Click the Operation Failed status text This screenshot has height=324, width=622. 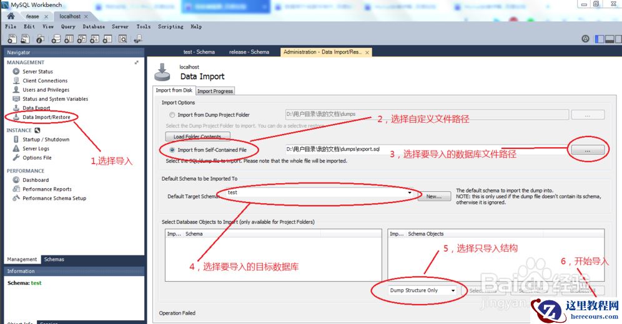pyautogui.click(x=177, y=313)
